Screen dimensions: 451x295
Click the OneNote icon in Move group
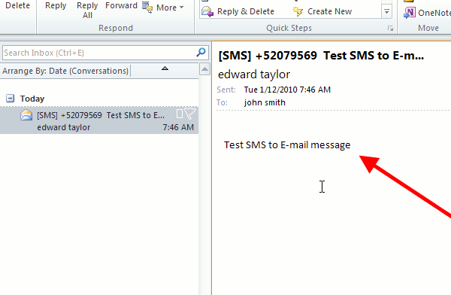[410, 13]
